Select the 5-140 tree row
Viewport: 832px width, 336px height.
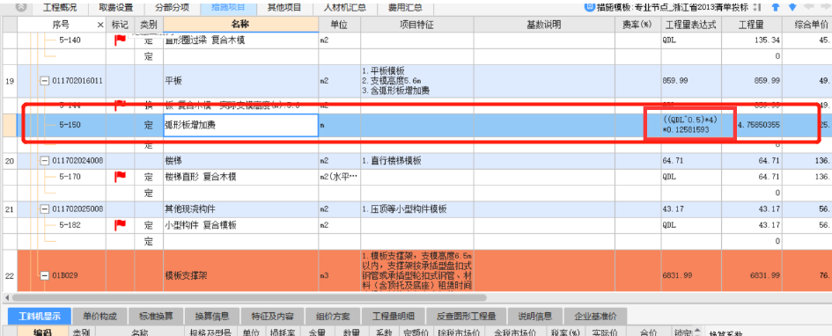(x=70, y=40)
